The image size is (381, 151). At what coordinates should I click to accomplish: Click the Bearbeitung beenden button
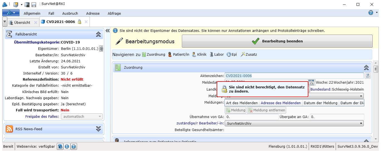[277, 41]
